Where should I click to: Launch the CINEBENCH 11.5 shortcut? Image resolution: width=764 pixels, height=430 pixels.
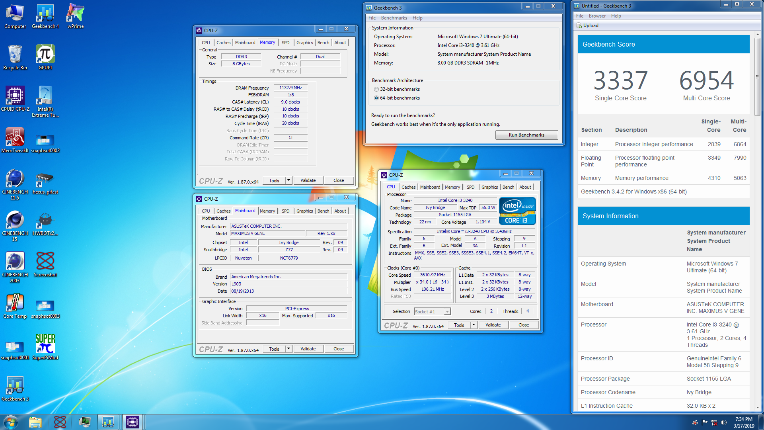coord(15,185)
